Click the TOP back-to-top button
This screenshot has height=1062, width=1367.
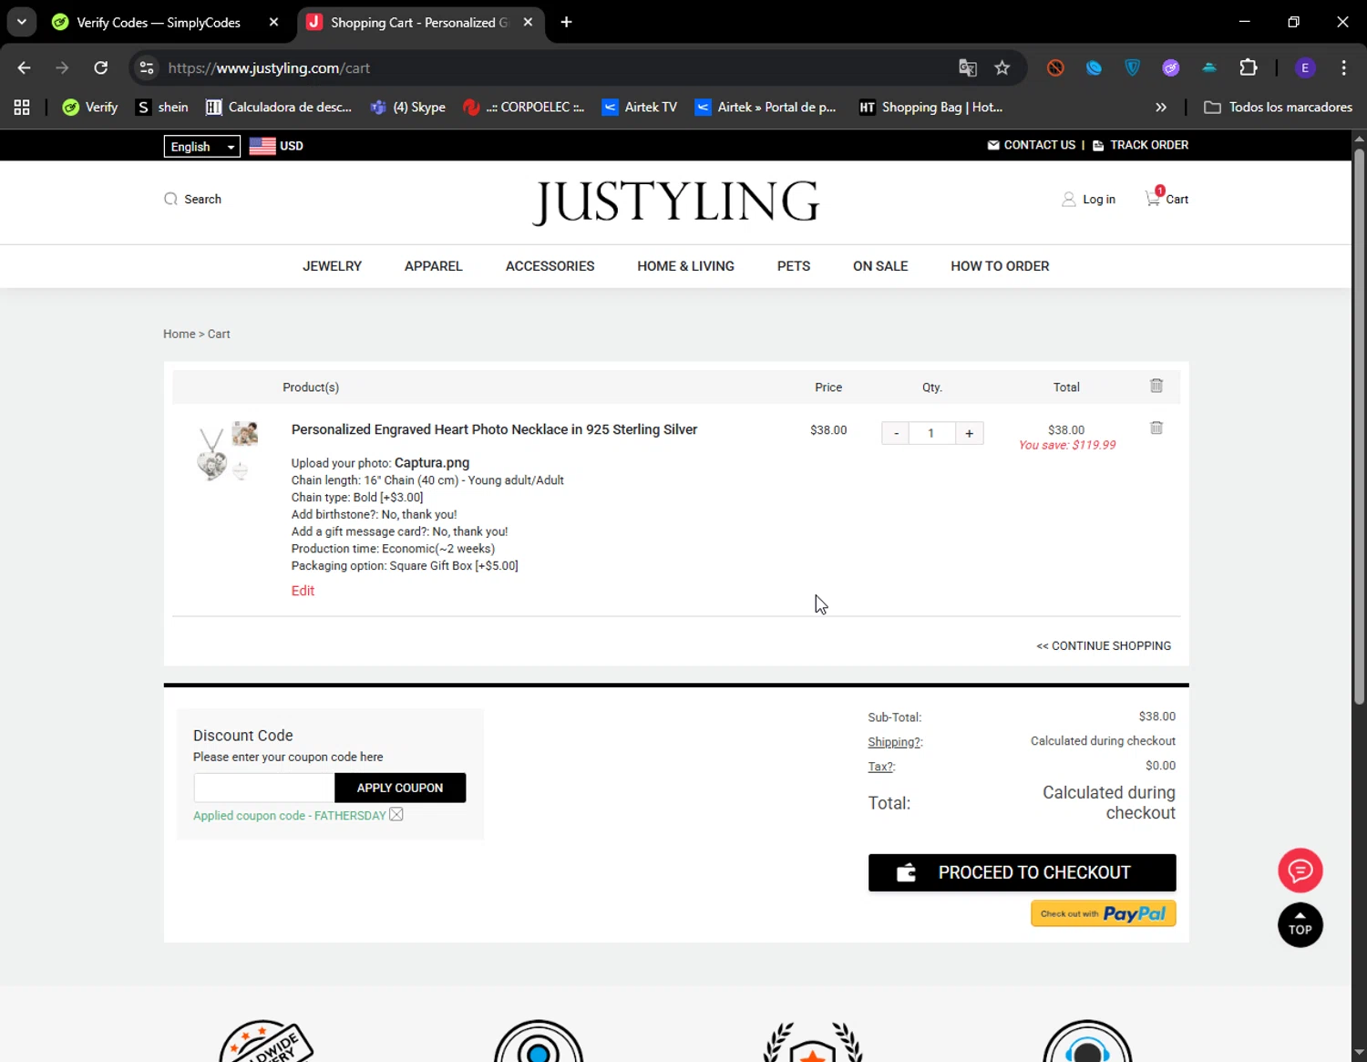pyautogui.click(x=1300, y=925)
